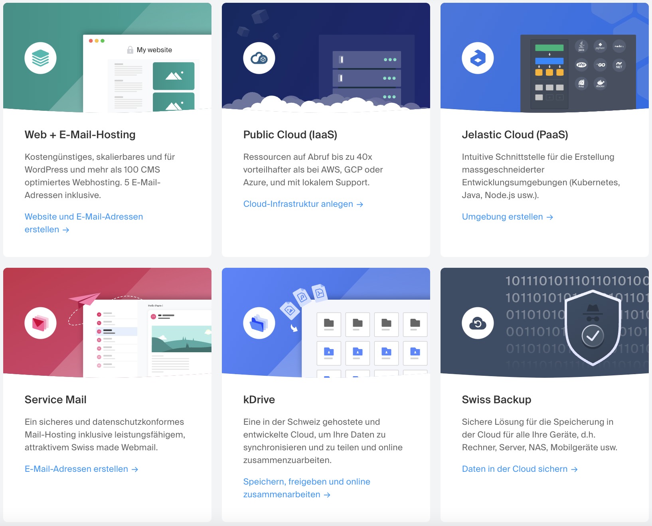652x526 pixels.
Task: Click the Public Cloud description about AWS, GCP
Action: pos(313,170)
